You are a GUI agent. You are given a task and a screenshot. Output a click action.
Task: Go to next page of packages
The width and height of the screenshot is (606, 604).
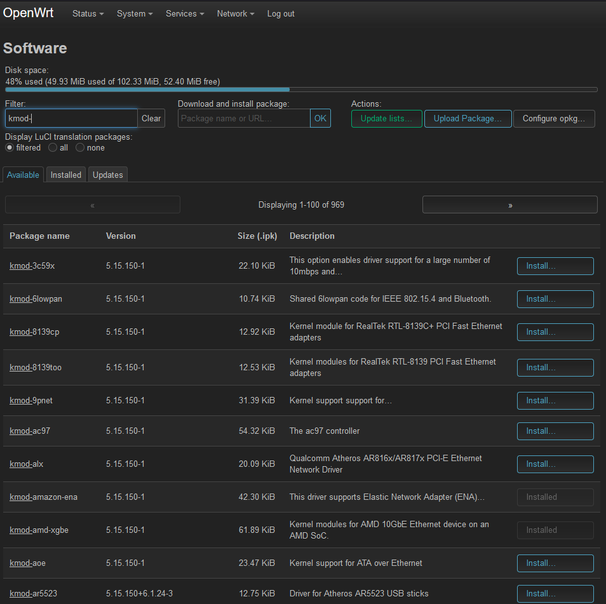click(509, 205)
